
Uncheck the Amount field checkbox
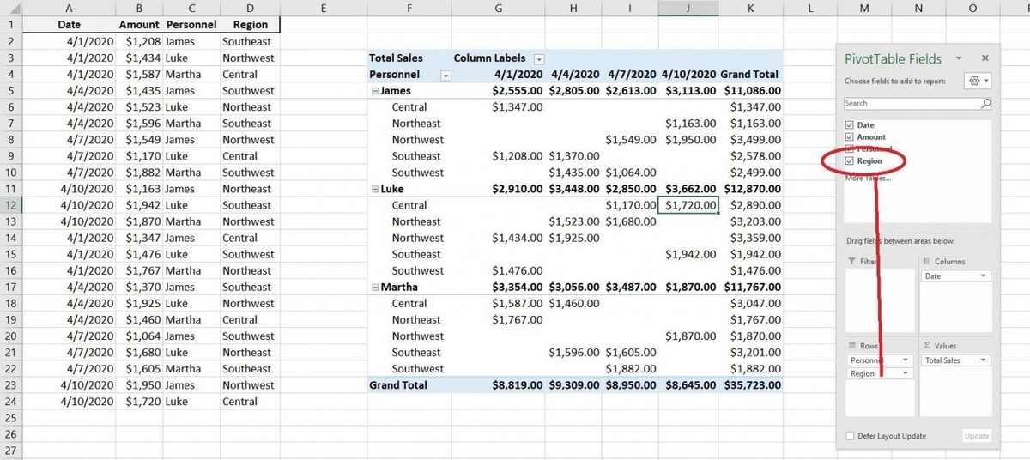(850, 136)
